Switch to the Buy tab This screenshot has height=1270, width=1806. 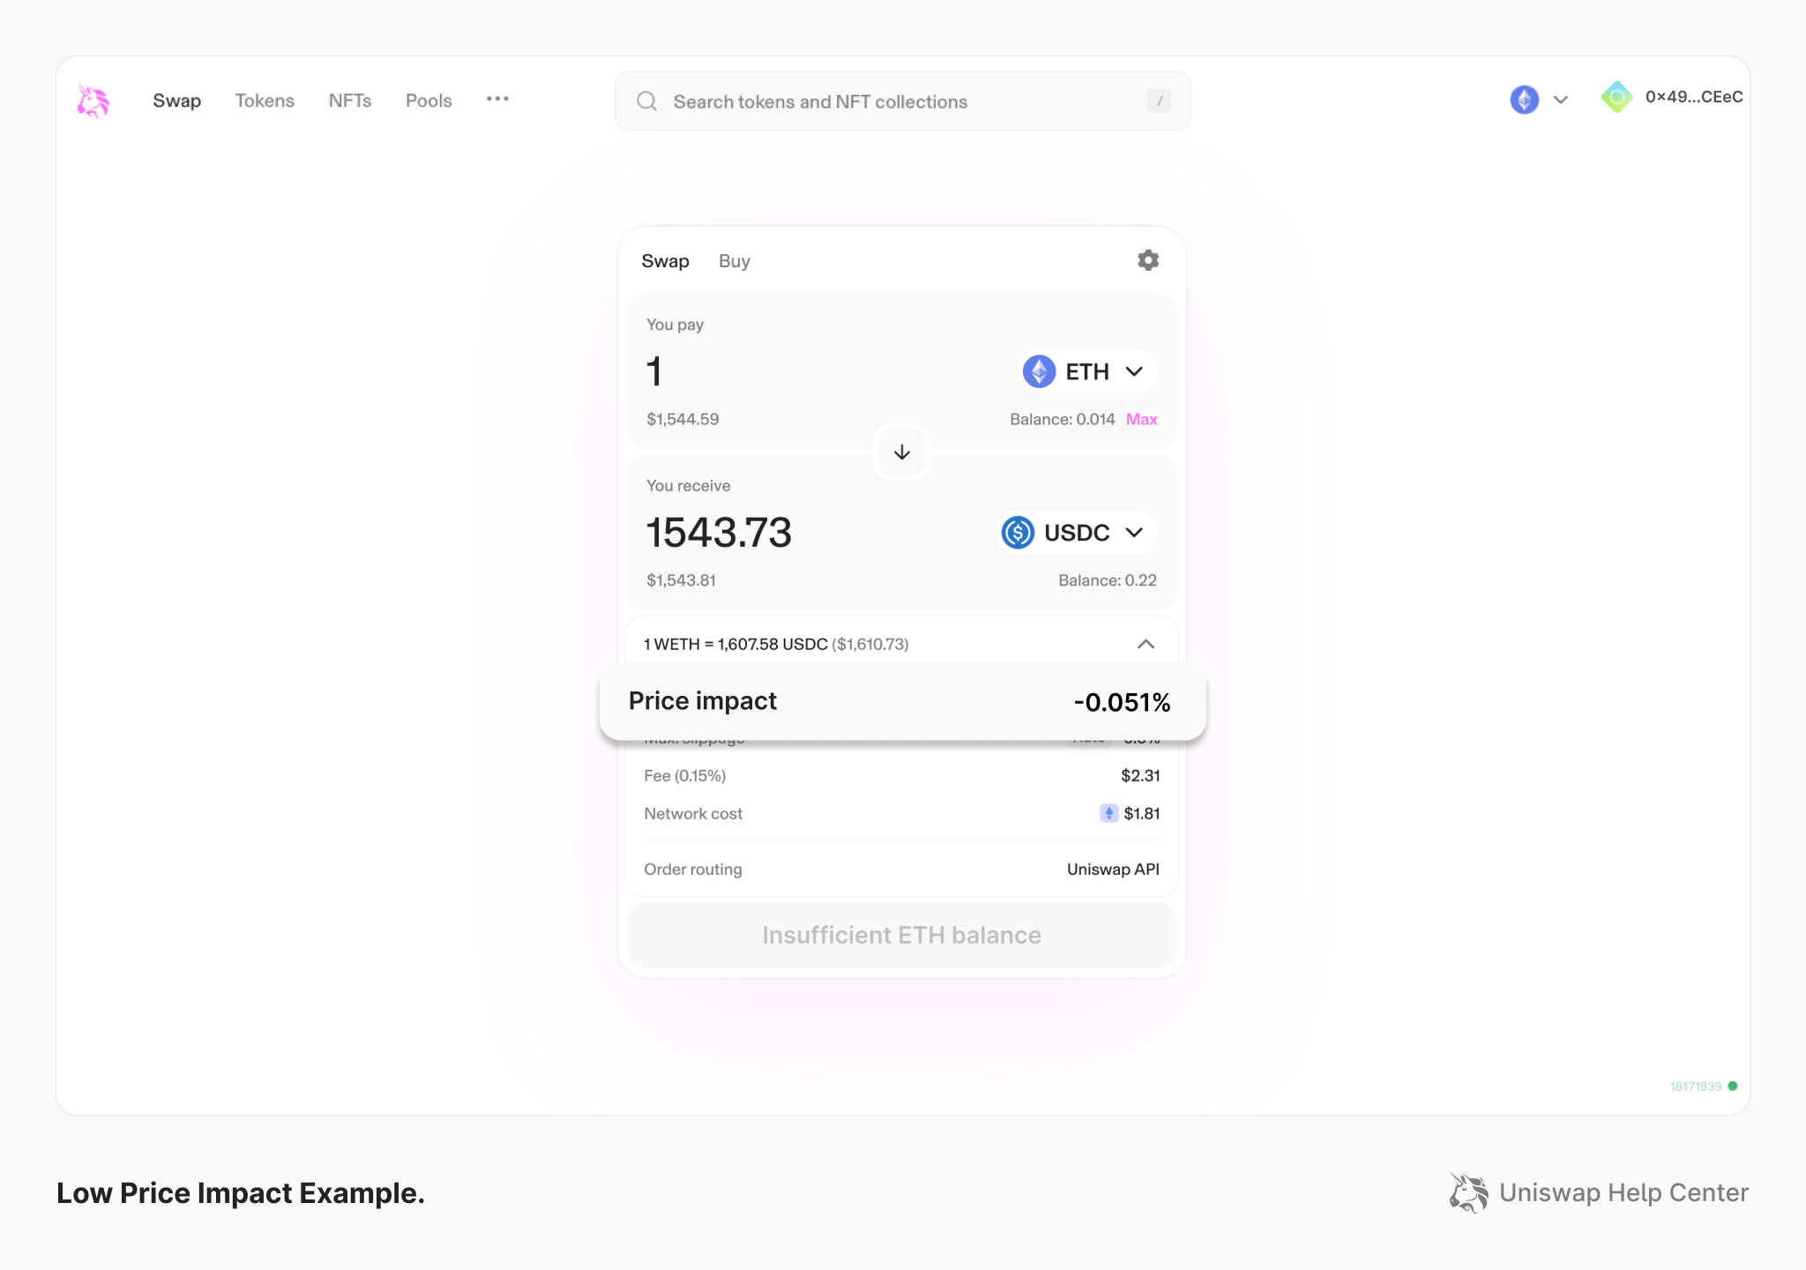coord(734,260)
